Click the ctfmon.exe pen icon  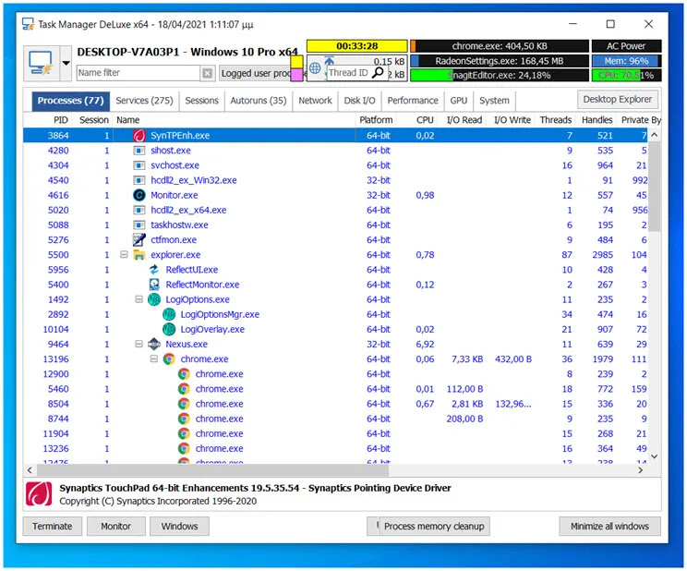(139, 240)
